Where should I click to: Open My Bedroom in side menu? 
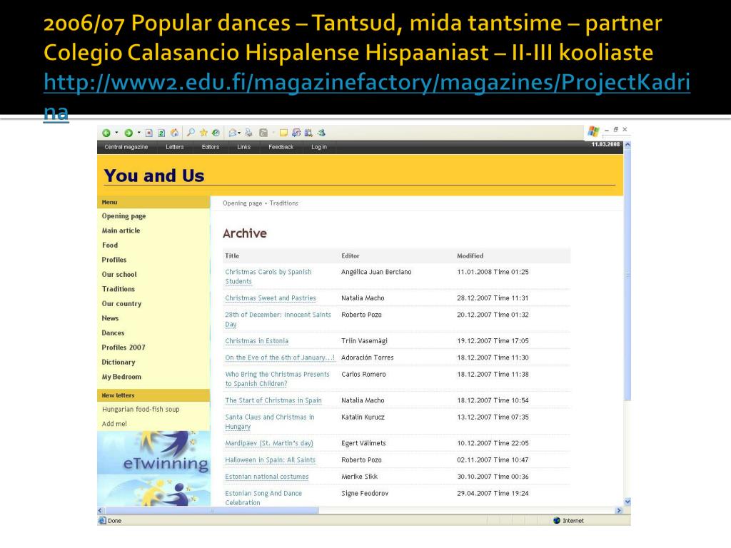[x=121, y=377]
